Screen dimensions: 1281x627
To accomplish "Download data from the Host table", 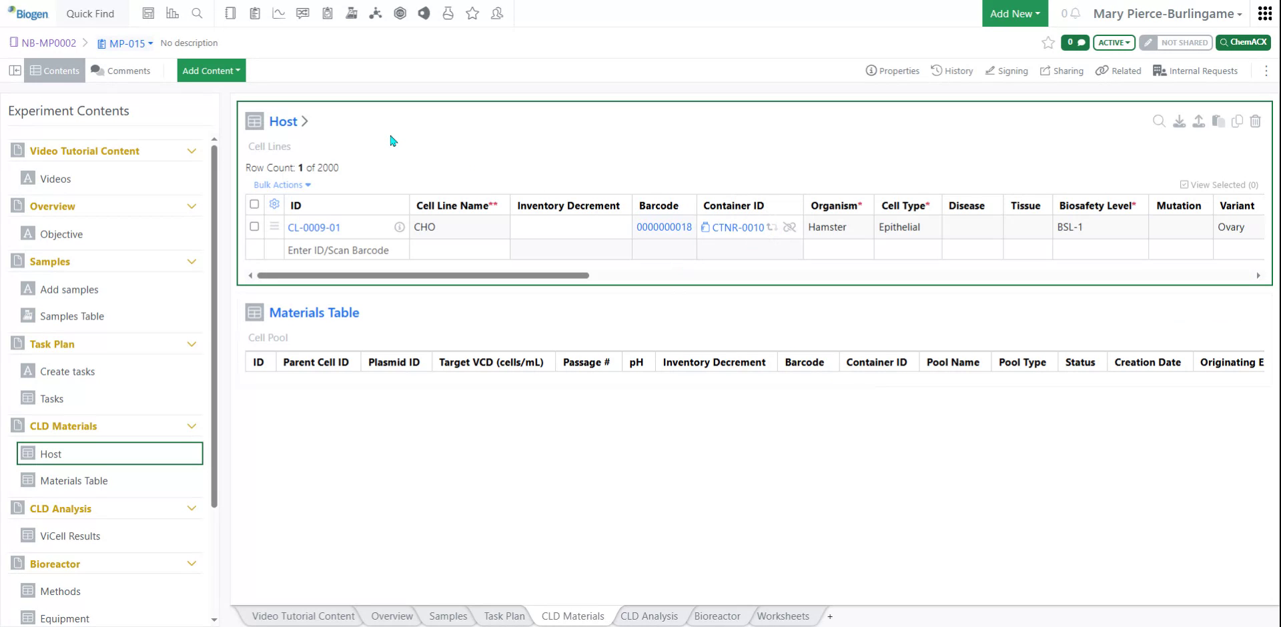I will click(1179, 121).
